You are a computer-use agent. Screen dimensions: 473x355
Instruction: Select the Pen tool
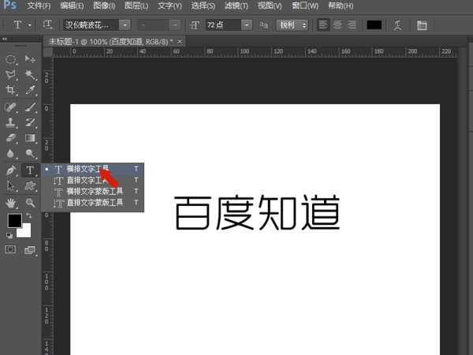11,170
